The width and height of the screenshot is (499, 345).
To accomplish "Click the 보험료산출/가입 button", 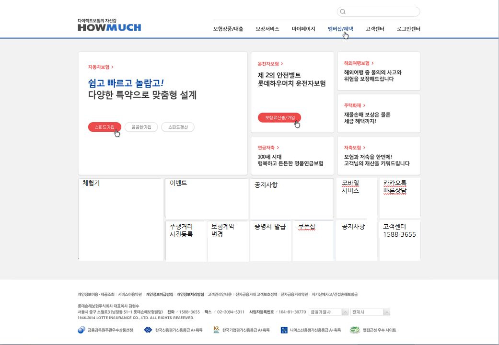I will (279, 118).
